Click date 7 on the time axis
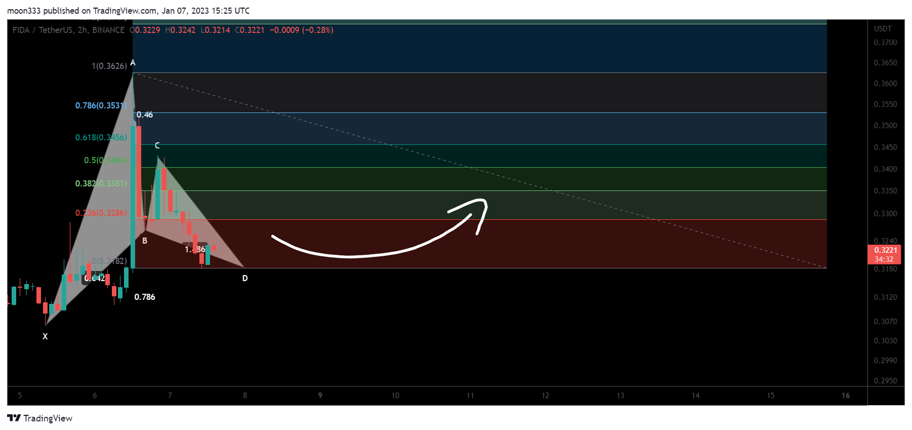The width and height of the screenshot is (912, 430). click(x=170, y=396)
